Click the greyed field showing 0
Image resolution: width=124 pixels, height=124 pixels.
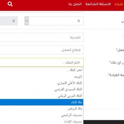[9, 21]
